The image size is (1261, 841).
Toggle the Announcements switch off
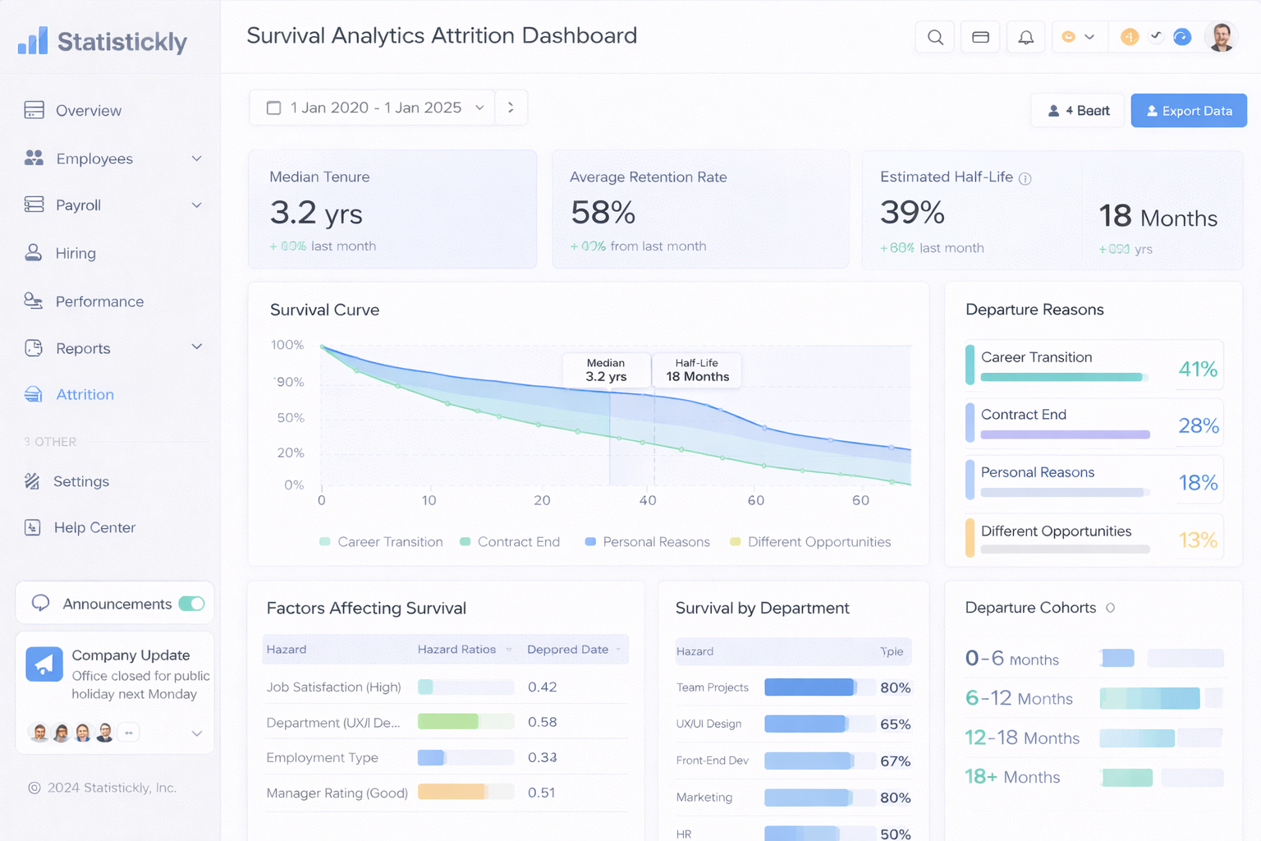pos(191,604)
